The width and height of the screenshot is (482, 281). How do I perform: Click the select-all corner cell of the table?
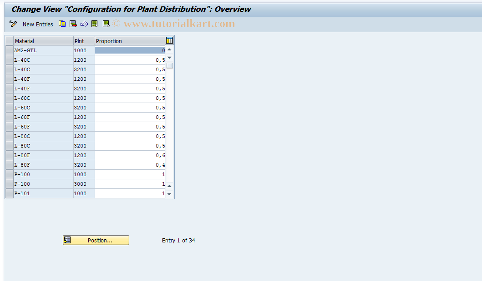click(x=10, y=41)
